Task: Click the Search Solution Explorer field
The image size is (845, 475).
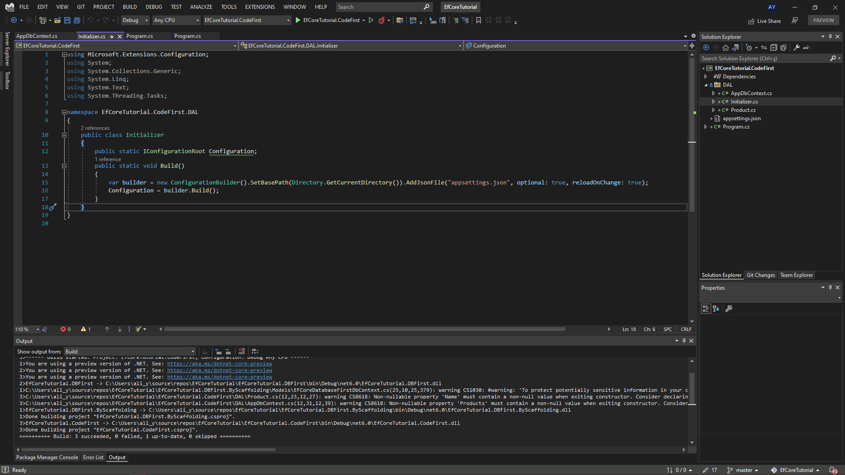Action: tap(766, 58)
